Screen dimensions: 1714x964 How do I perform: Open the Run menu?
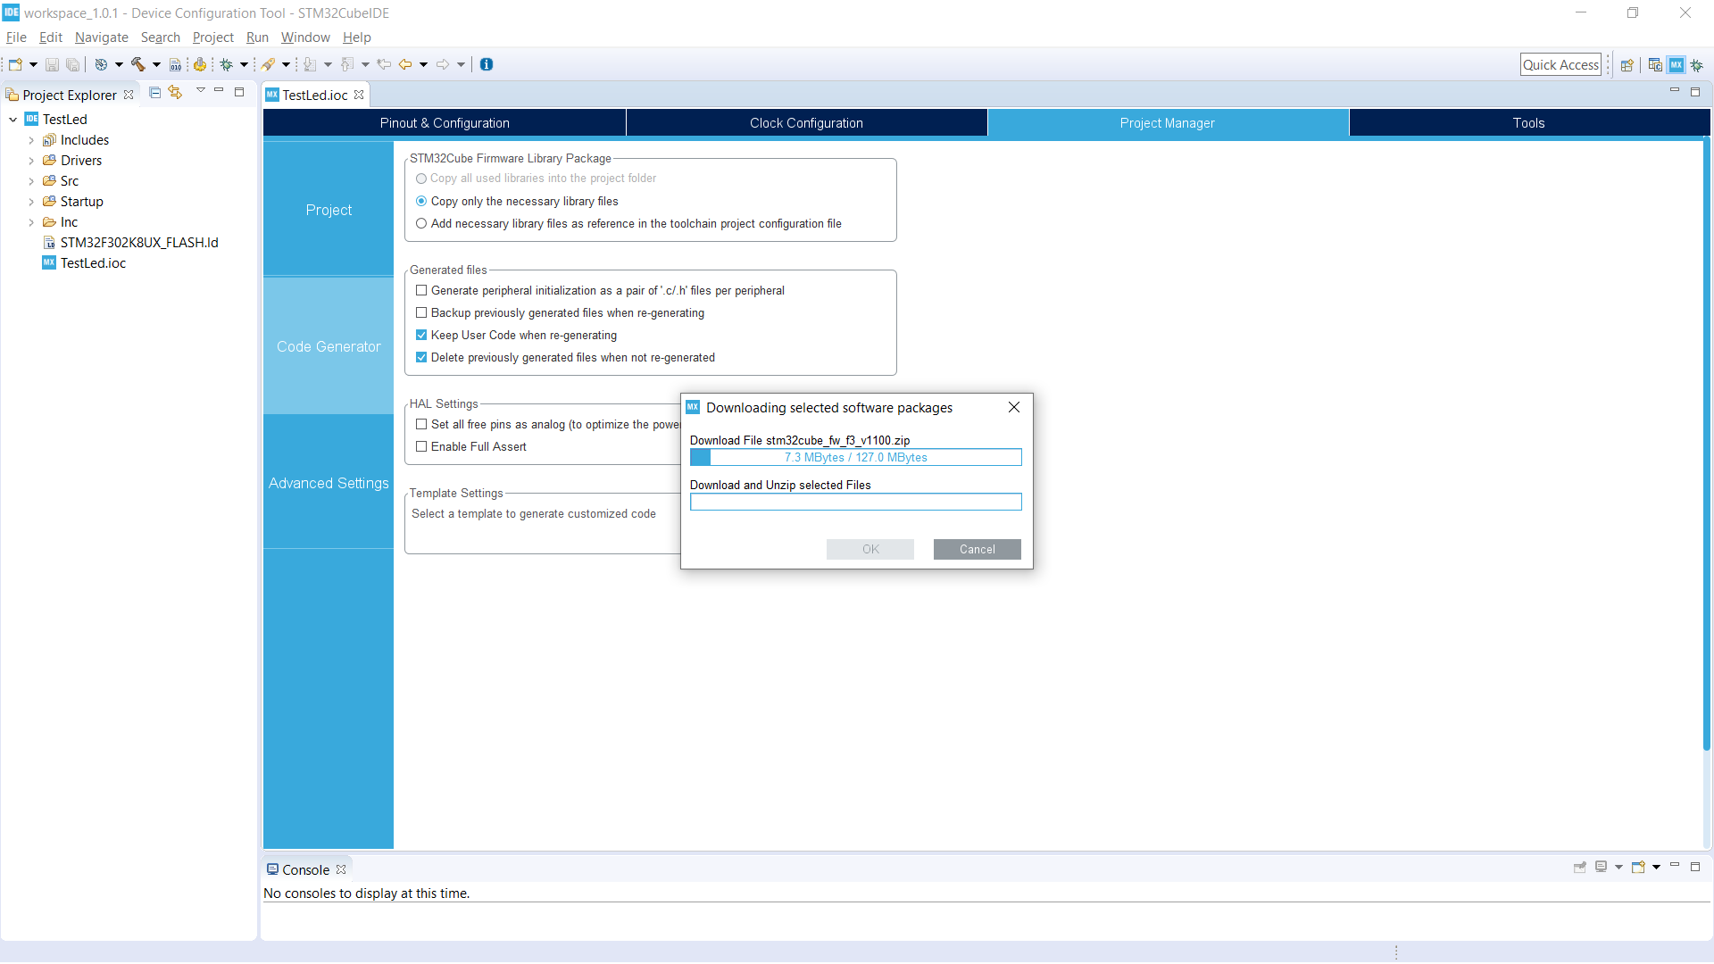tap(257, 37)
